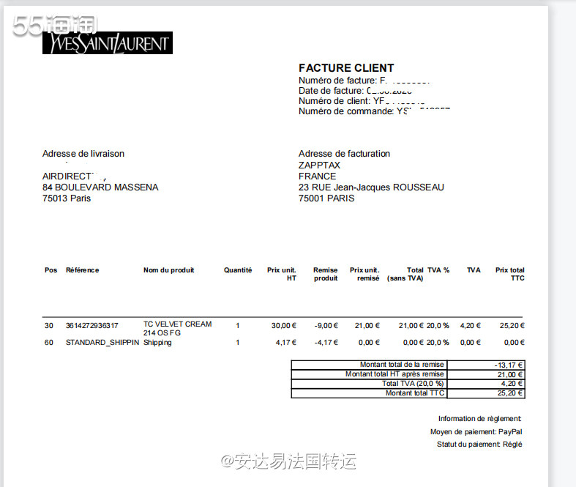Click the 'Numéro de commande' line

coord(374,111)
